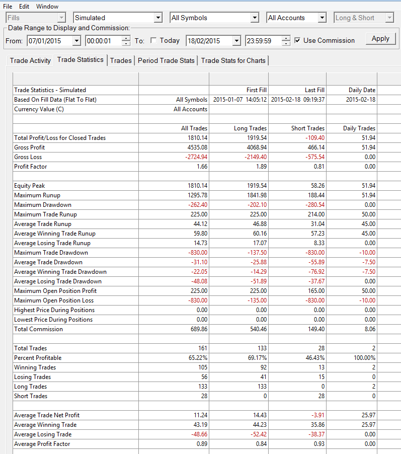Screen dimensions: 401x454
Task: Open the Simulated trade mode dropdown
Action: pos(158,18)
